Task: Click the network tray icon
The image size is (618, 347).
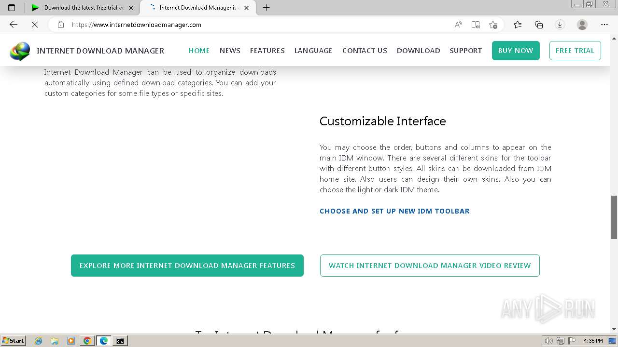Action: (x=561, y=341)
